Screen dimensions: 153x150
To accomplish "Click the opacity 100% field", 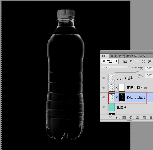I will (149, 68).
